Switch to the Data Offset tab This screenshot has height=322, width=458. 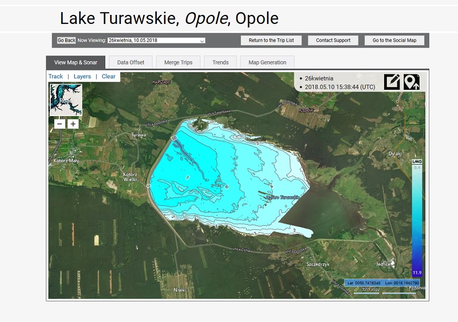click(131, 62)
